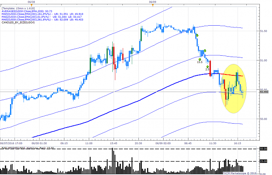
Task: Select the MAE2 61.8% indicator label
Action: pos(41,17)
